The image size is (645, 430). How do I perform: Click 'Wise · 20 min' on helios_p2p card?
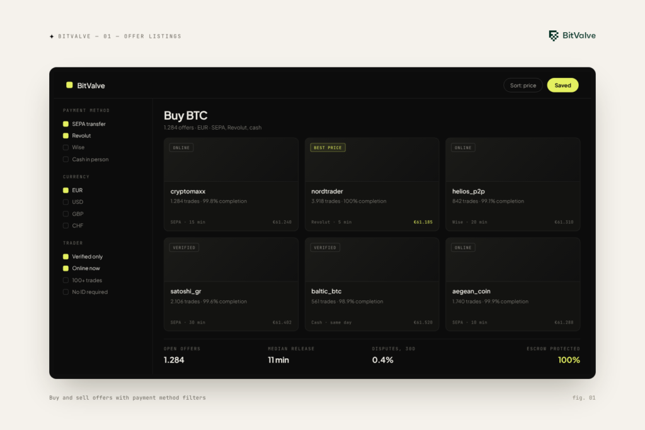[470, 222]
